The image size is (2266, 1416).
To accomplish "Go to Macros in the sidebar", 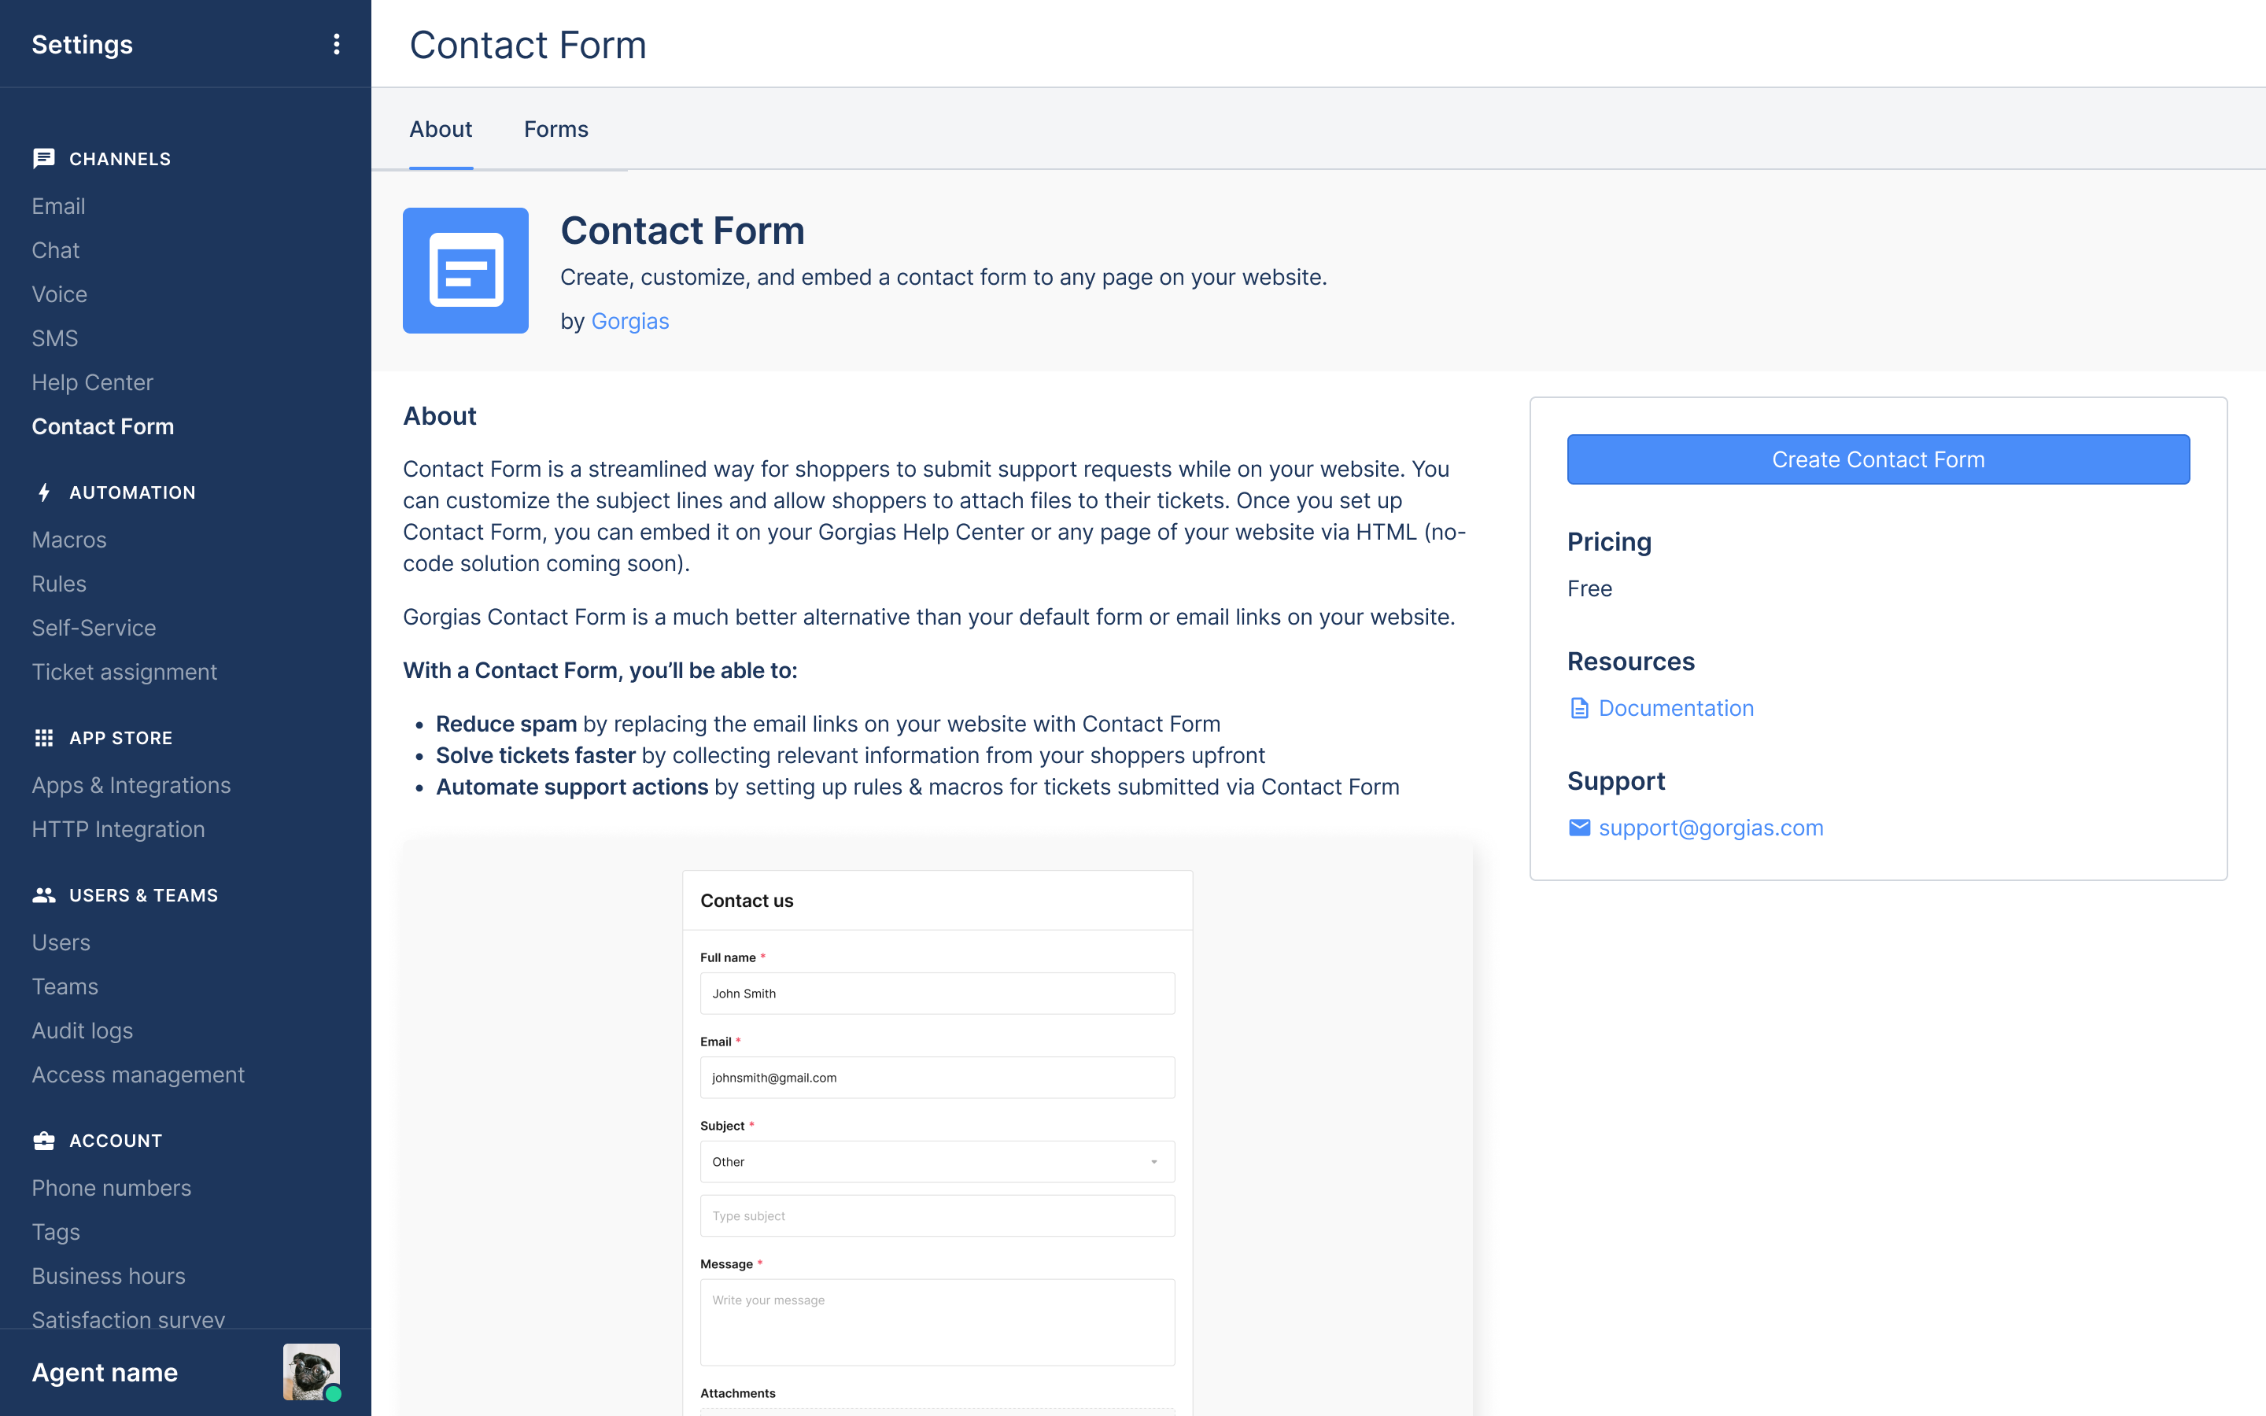I will coord(69,540).
